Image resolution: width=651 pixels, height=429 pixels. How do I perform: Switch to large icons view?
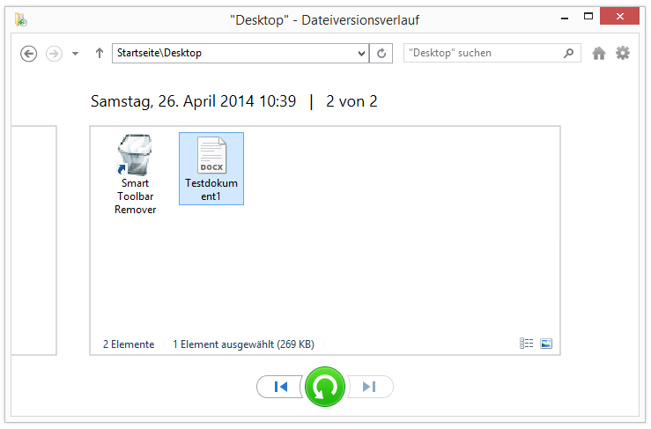click(x=546, y=344)
